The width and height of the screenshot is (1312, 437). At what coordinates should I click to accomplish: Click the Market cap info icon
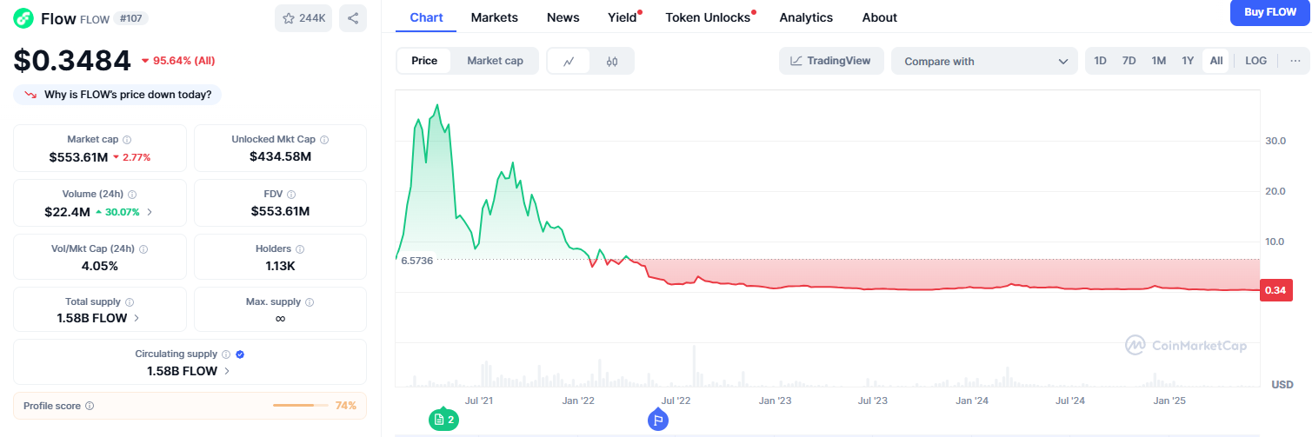click(127, 139)
